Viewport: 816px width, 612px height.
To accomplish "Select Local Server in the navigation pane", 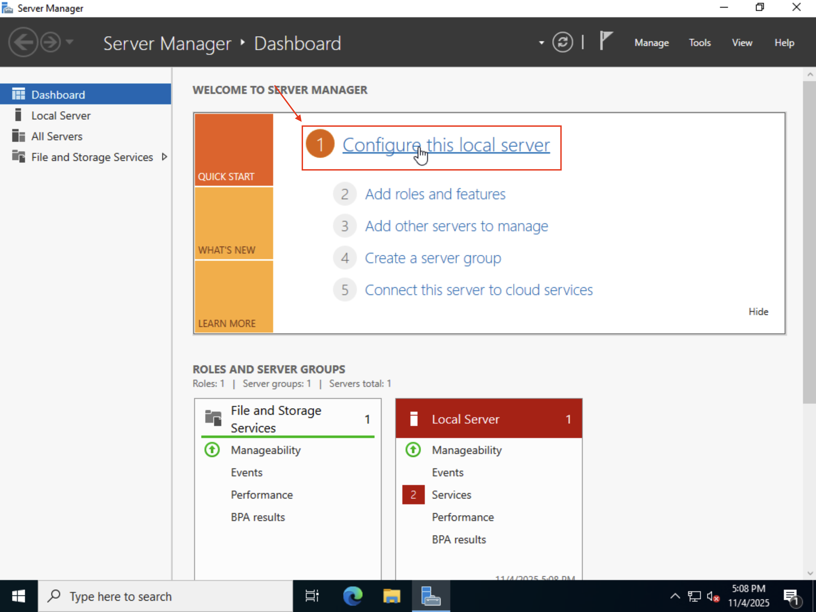I will [60, 115].
